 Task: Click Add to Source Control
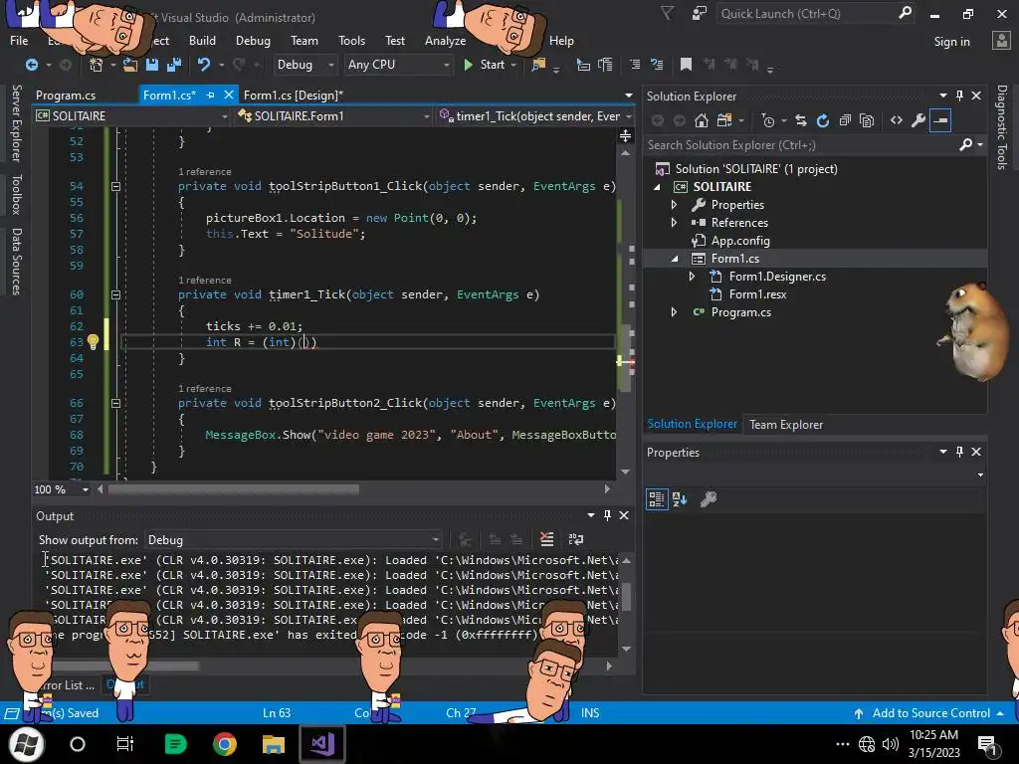(930, 712)
